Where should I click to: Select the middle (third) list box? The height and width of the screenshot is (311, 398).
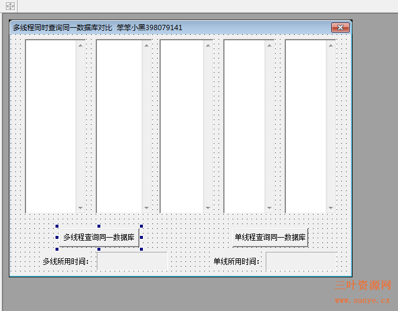[187, 127]
